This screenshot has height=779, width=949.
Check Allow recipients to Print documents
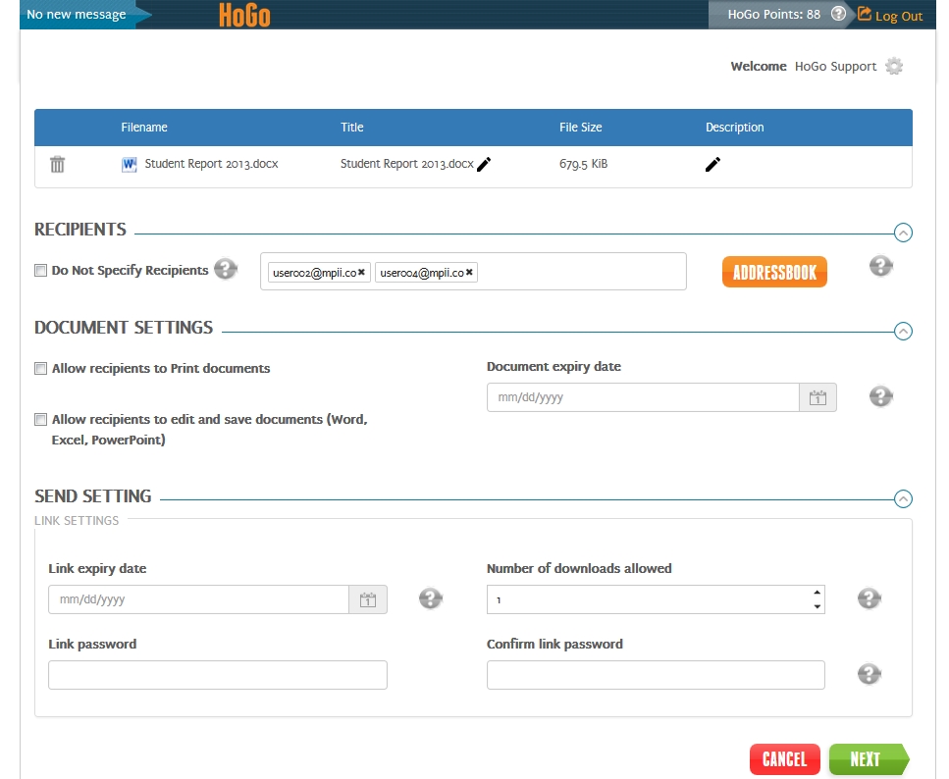[41, 369]
